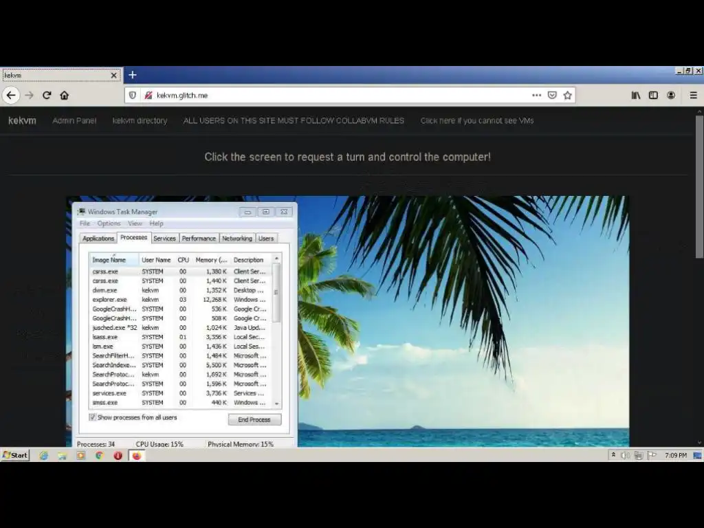The image size is (704, 528).
Task: Sort by Memory column header
Action: [212, 260]
